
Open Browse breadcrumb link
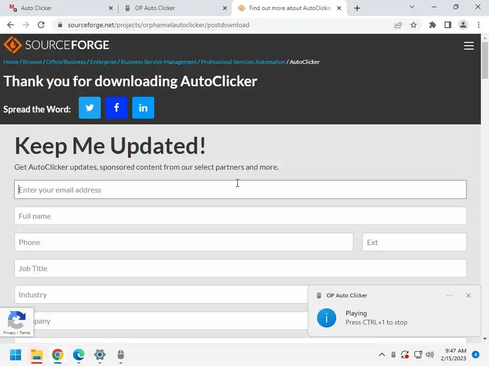(32, 62)
